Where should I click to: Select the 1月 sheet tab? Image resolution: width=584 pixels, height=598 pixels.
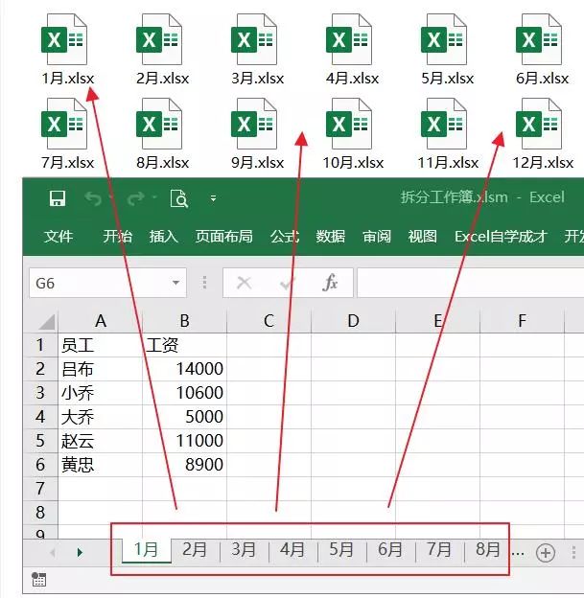[146, 550]
